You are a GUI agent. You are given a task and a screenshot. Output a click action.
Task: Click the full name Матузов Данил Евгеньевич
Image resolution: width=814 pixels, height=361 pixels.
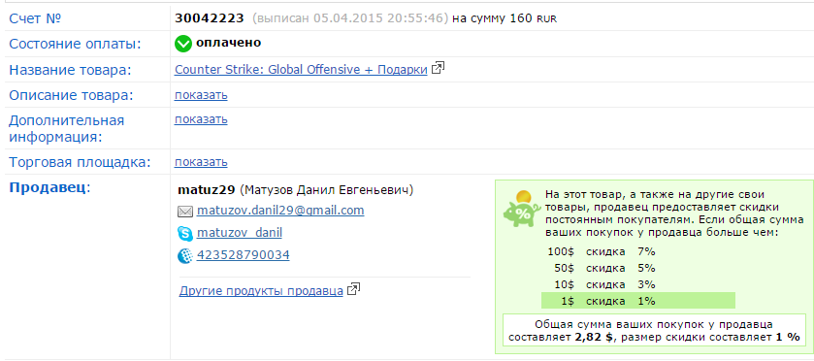click(326, 190)
